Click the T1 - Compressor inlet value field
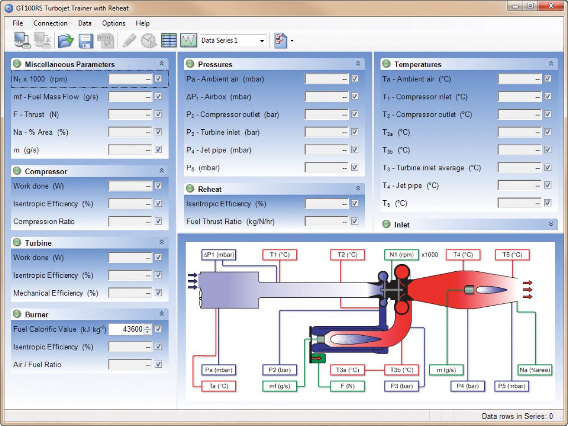The height and width of the screenshot is (426, 568). [x=519, y=97]
